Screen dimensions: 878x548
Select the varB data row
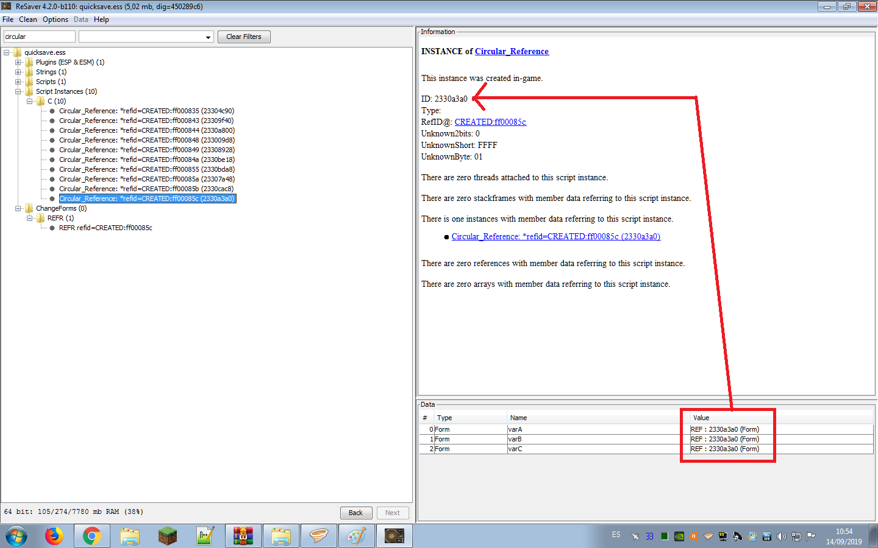pyautogui.click(x=646, y=439)
